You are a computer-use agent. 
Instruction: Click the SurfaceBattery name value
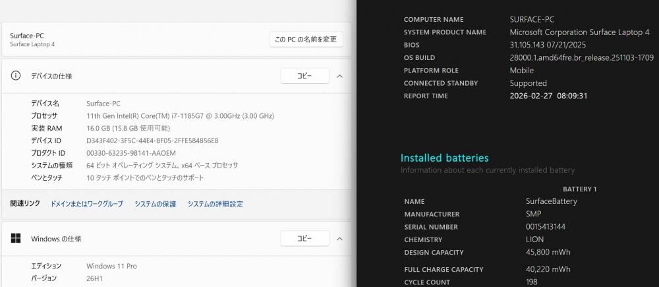click(552, 201)
